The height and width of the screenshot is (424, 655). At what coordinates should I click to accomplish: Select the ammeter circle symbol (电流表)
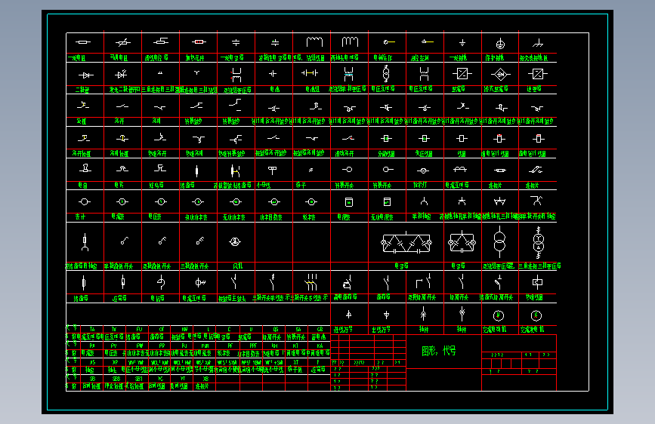pyautogui.click(x=122, y=202)
